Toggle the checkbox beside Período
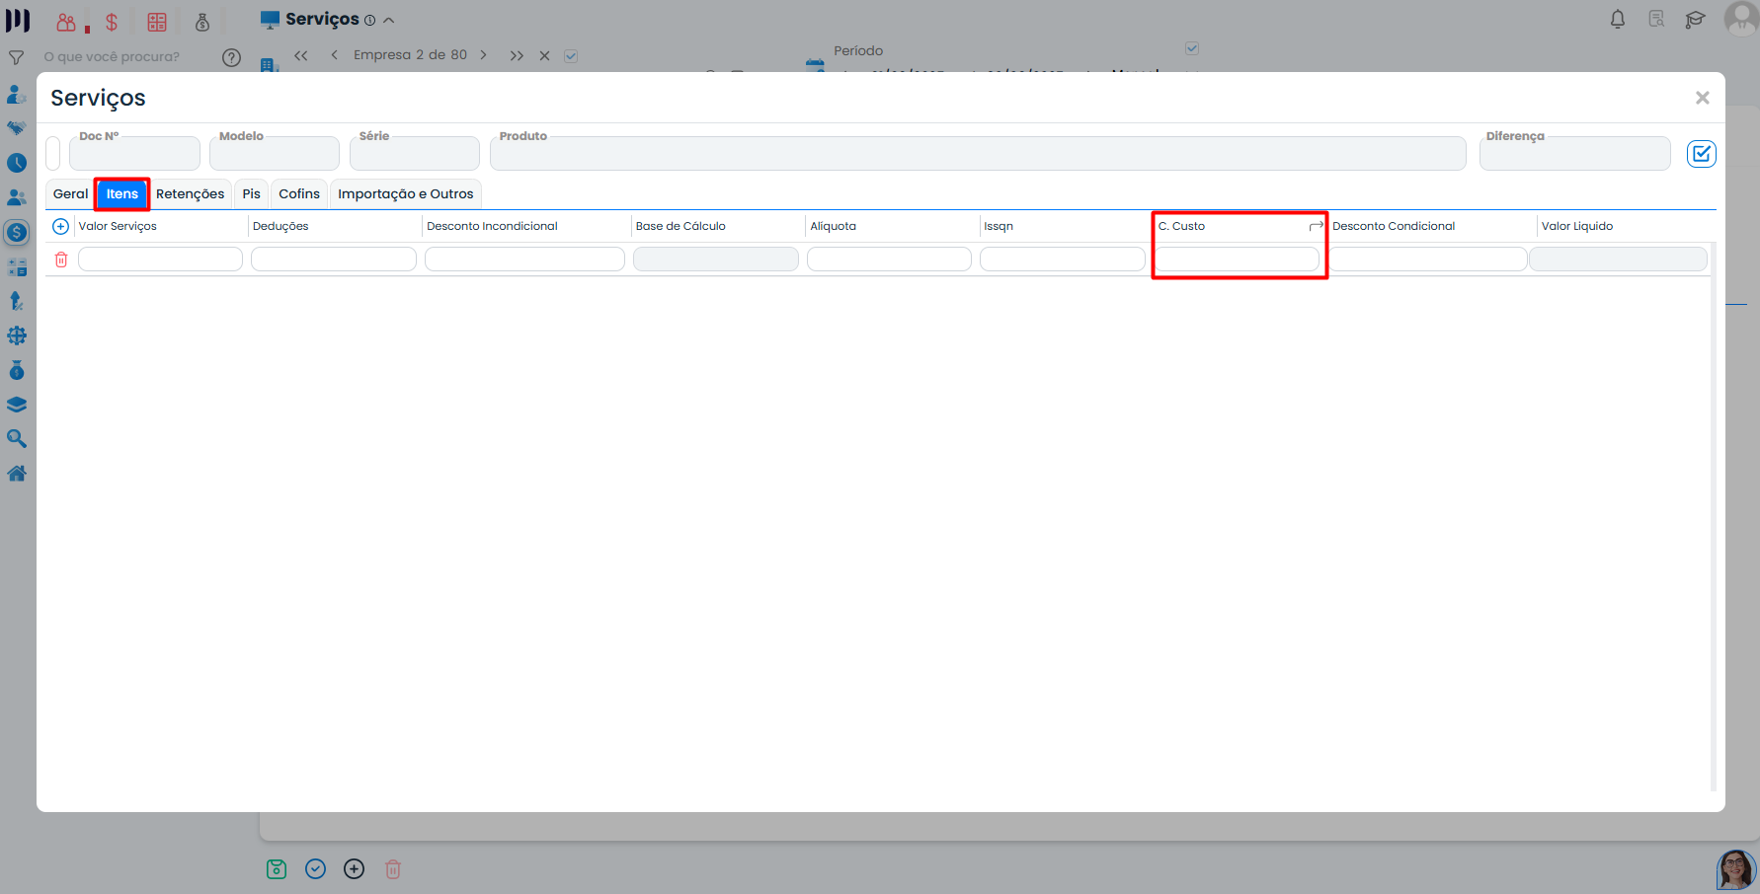The width and height of the screenshot is (1760, 894). tap(1192, 48)
